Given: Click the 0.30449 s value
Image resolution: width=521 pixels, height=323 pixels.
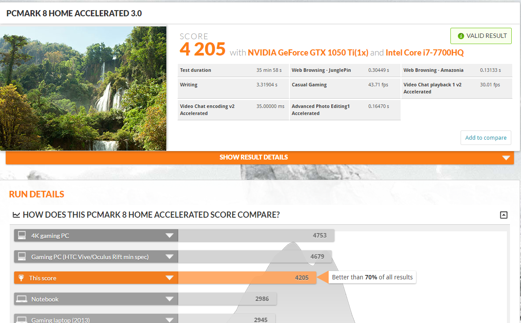Looking at the screenshot, I should pyautogui.click(x=379, y=70).
